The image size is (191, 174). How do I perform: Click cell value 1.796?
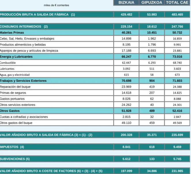[x=152, y=45]
